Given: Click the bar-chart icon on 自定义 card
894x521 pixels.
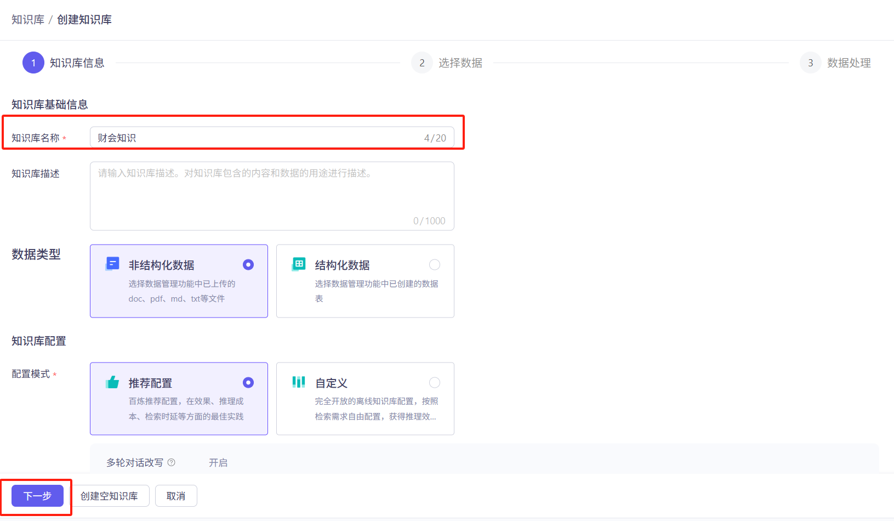Looking at the screenshot, I should (299, 382).
